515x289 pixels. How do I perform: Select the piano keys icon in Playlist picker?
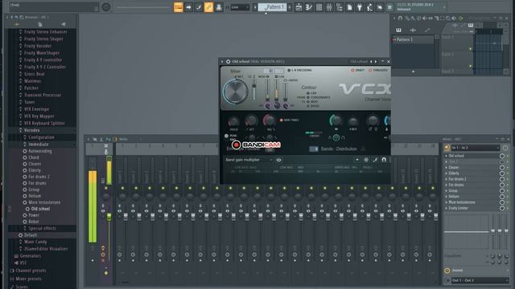398,30
